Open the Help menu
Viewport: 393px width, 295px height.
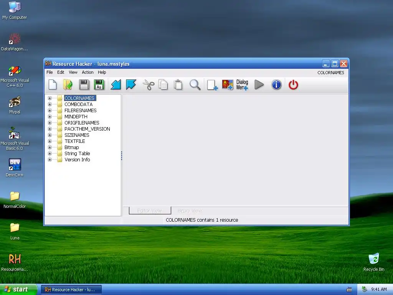pos(102,72)
